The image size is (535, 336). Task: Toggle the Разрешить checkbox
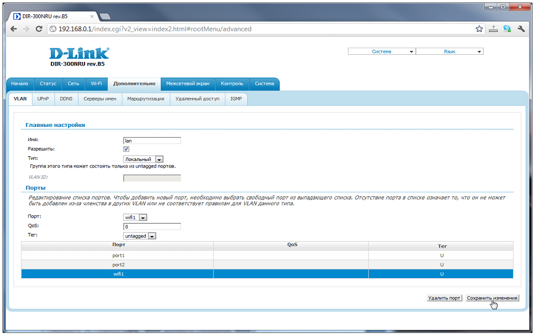tap(126, 149)
